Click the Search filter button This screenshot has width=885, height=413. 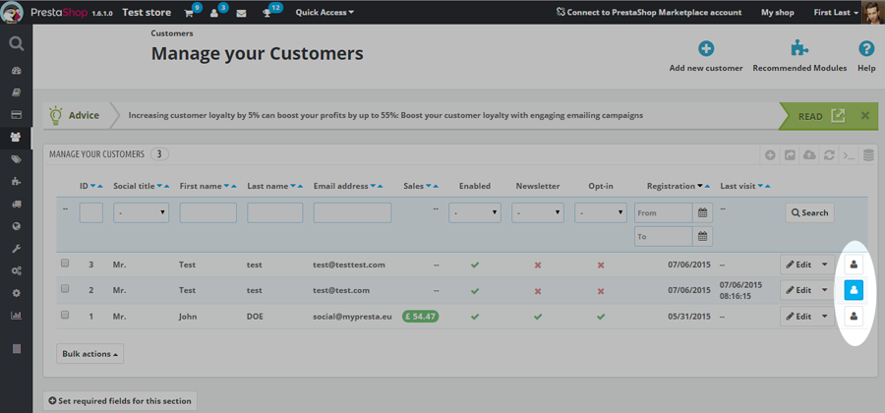[x=809, y=212]
